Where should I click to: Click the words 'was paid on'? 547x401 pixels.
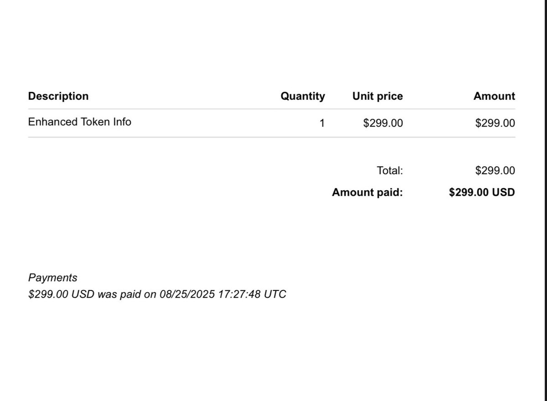click(127, 294)
